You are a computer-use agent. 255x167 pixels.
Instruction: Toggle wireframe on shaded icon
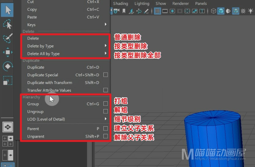(236, 11)
